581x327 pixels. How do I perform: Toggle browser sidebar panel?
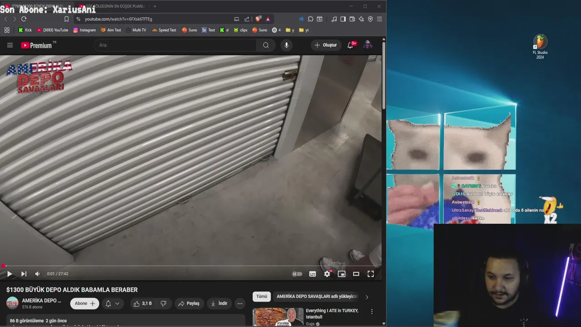point(343,19)
